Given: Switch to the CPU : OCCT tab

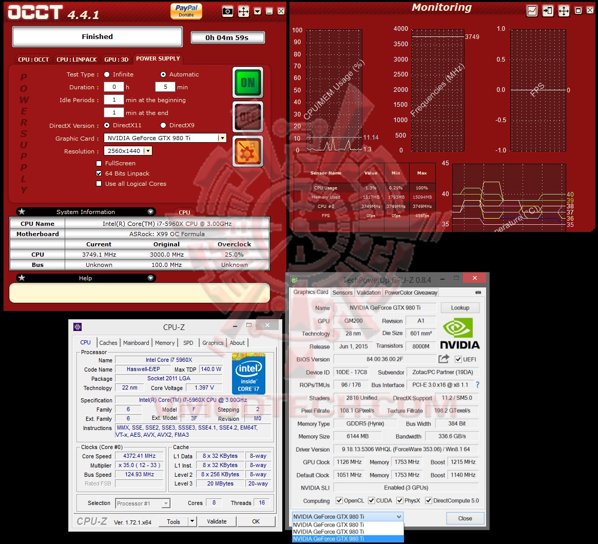Looking at the screenshot, I should (x=33, y=60).
